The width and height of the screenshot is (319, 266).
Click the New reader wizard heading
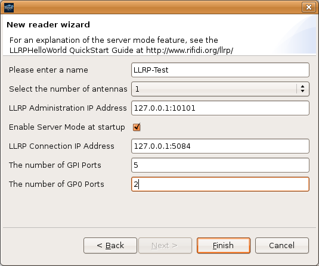click(48, 25)
